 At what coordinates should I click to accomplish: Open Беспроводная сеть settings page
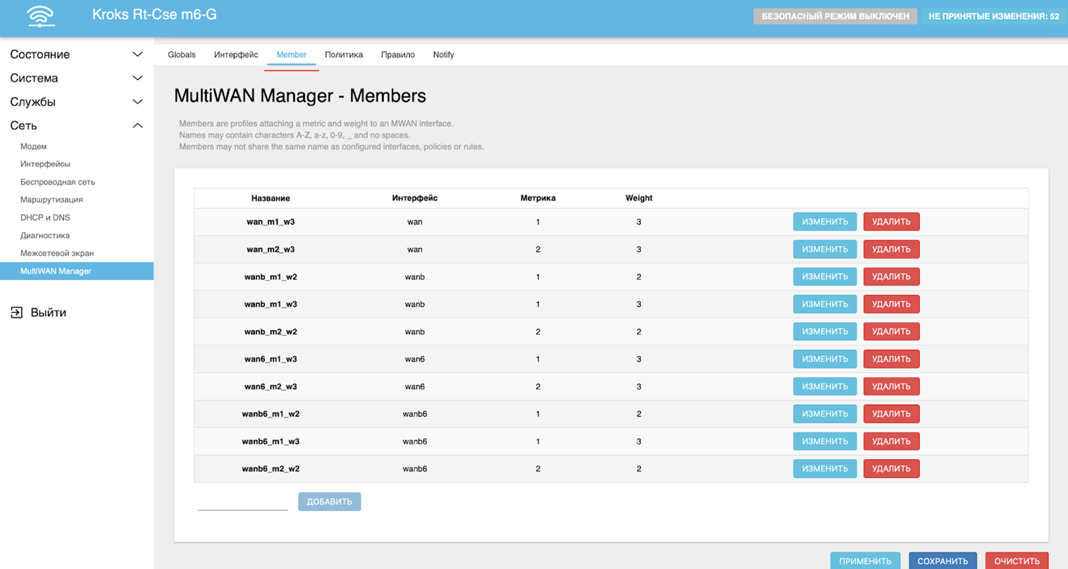pos(58,182)
